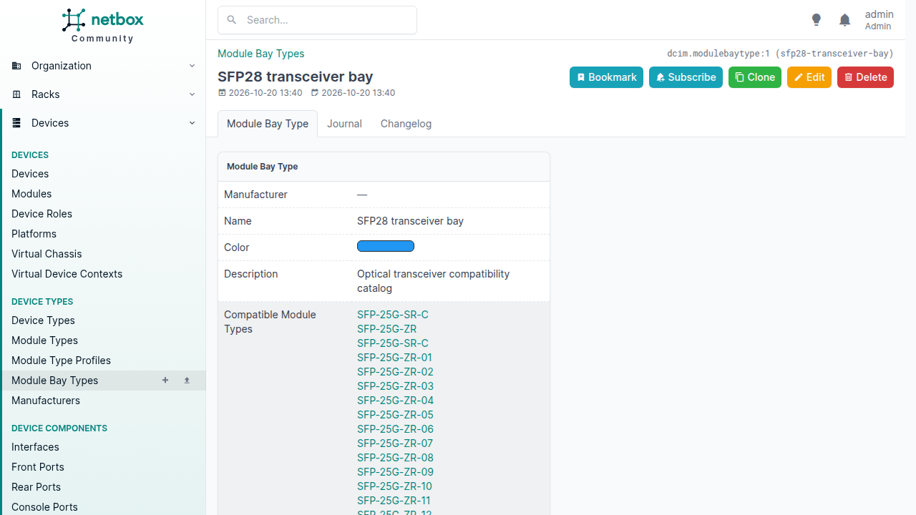Screen dimensions: 916x515
Task: Click the Module Bay Types breadcrumb link
Action: pyautogui.click(x=261, y=54)
